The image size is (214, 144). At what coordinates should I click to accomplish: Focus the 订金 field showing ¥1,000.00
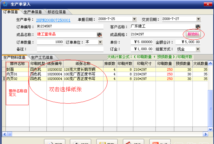click(x=142, y=49)
